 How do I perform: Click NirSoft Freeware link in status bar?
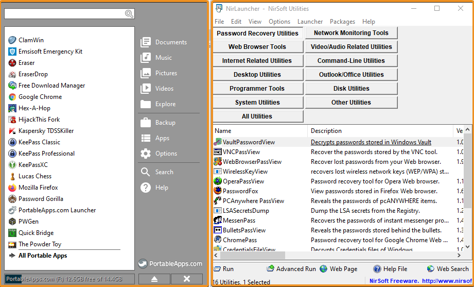(422, 281)
